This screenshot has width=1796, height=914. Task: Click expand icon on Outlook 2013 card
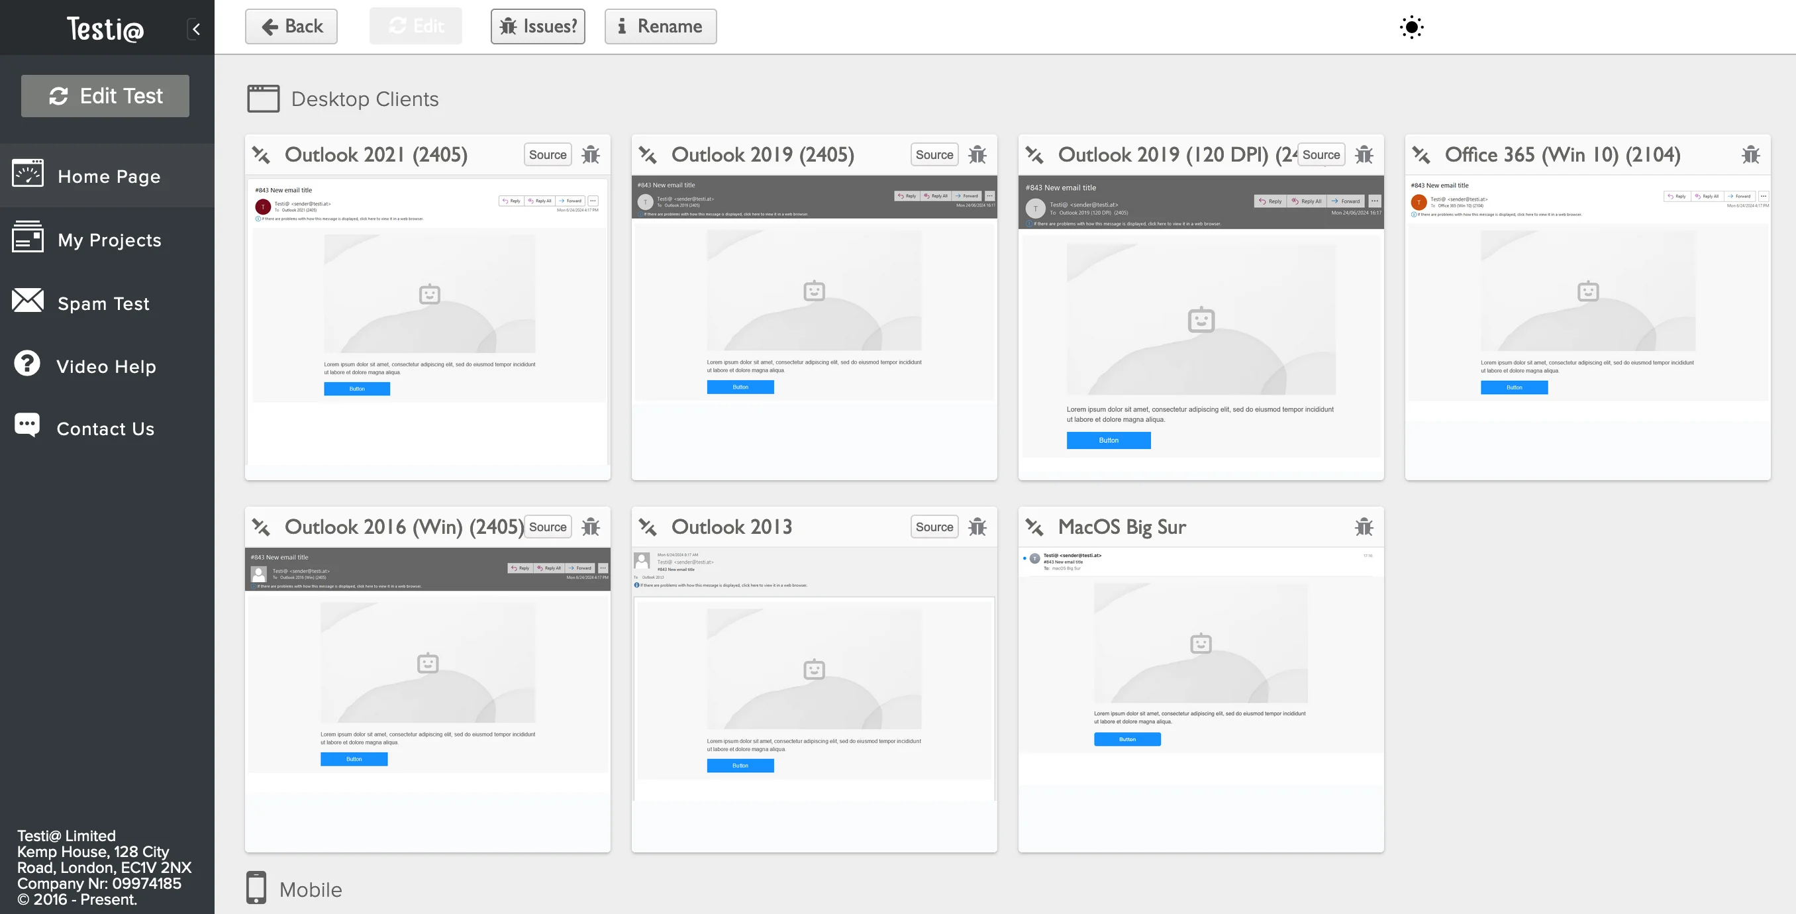coord(648,527)
